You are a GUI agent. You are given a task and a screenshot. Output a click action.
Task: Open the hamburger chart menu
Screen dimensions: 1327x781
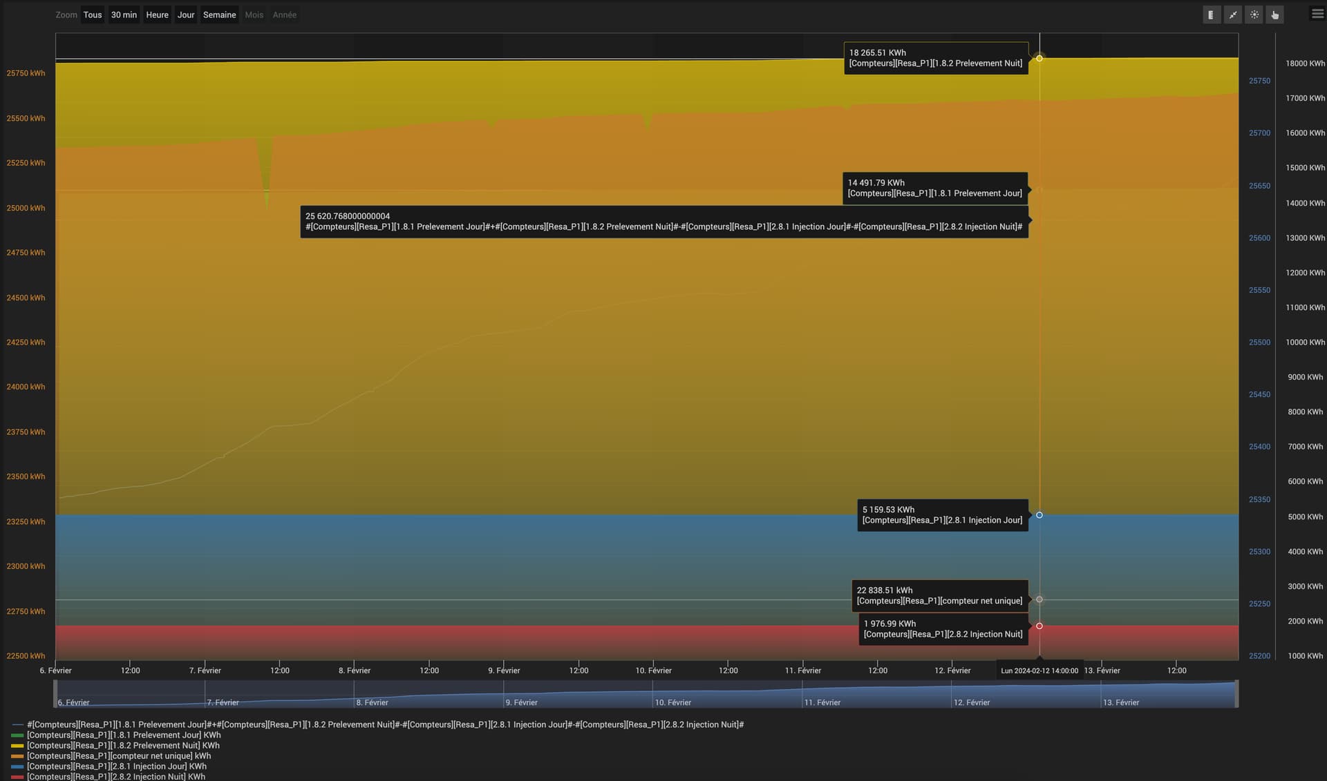coord(1317,14)
